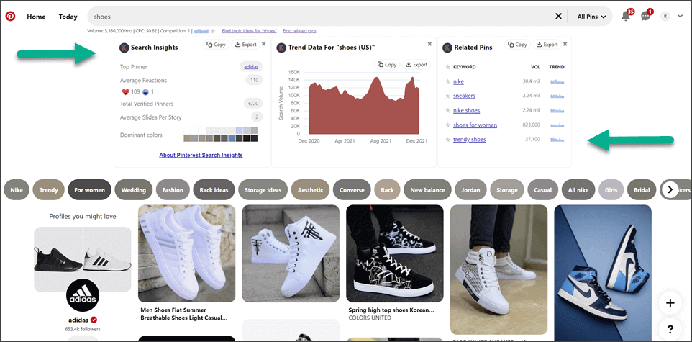The image size is (692, 342).
Task: Expand the accounts chevron next to profile
Action: (680, 17)
